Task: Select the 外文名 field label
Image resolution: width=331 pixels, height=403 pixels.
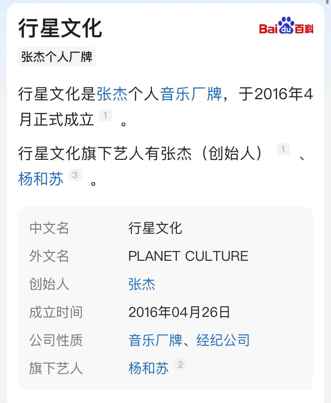Action: [49, 256]
